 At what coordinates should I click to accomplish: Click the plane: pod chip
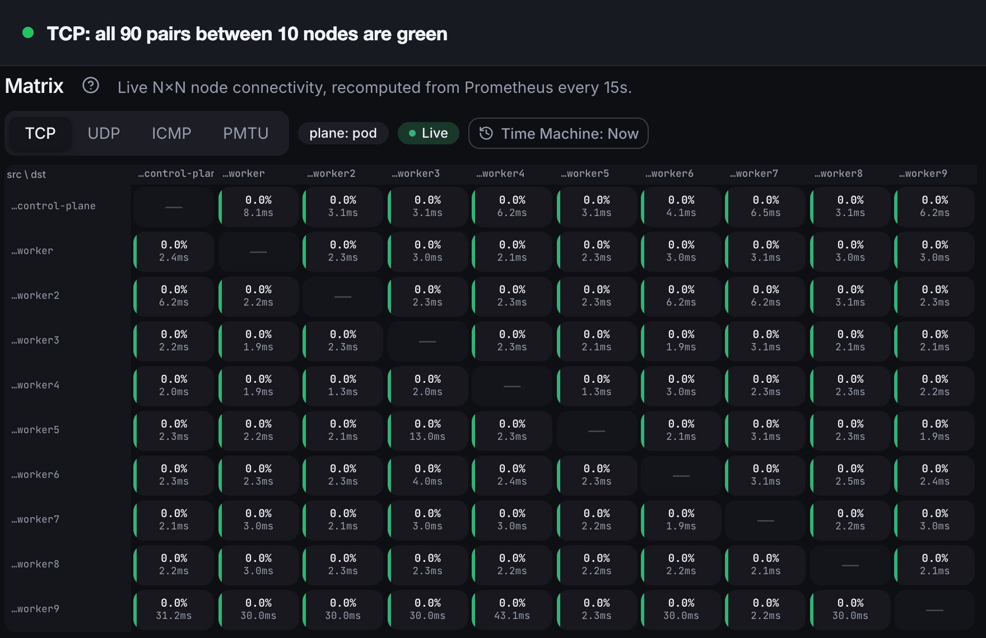pos(343,133)
